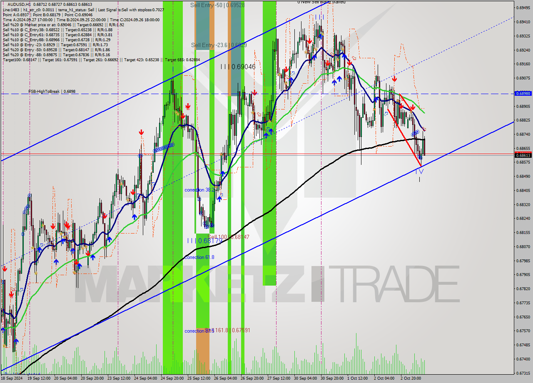This screenshot has height=383, width=533.
Task: Click the 'correction 61.8' label
Action: point(199,257)
